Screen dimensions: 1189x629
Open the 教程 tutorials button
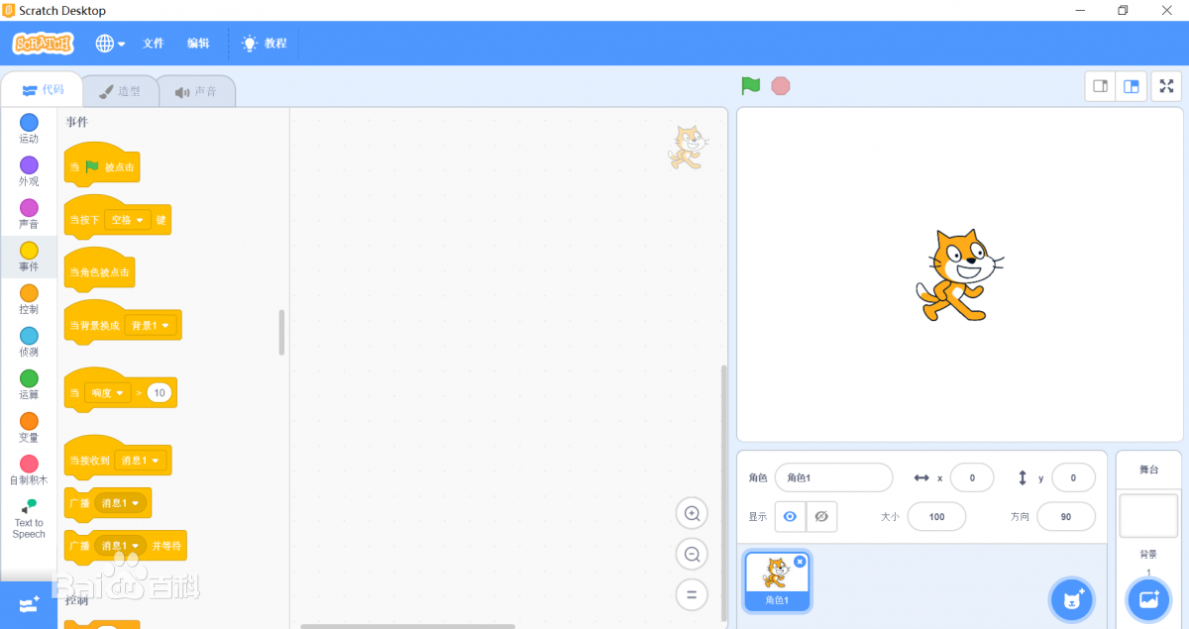coord(265,44)
